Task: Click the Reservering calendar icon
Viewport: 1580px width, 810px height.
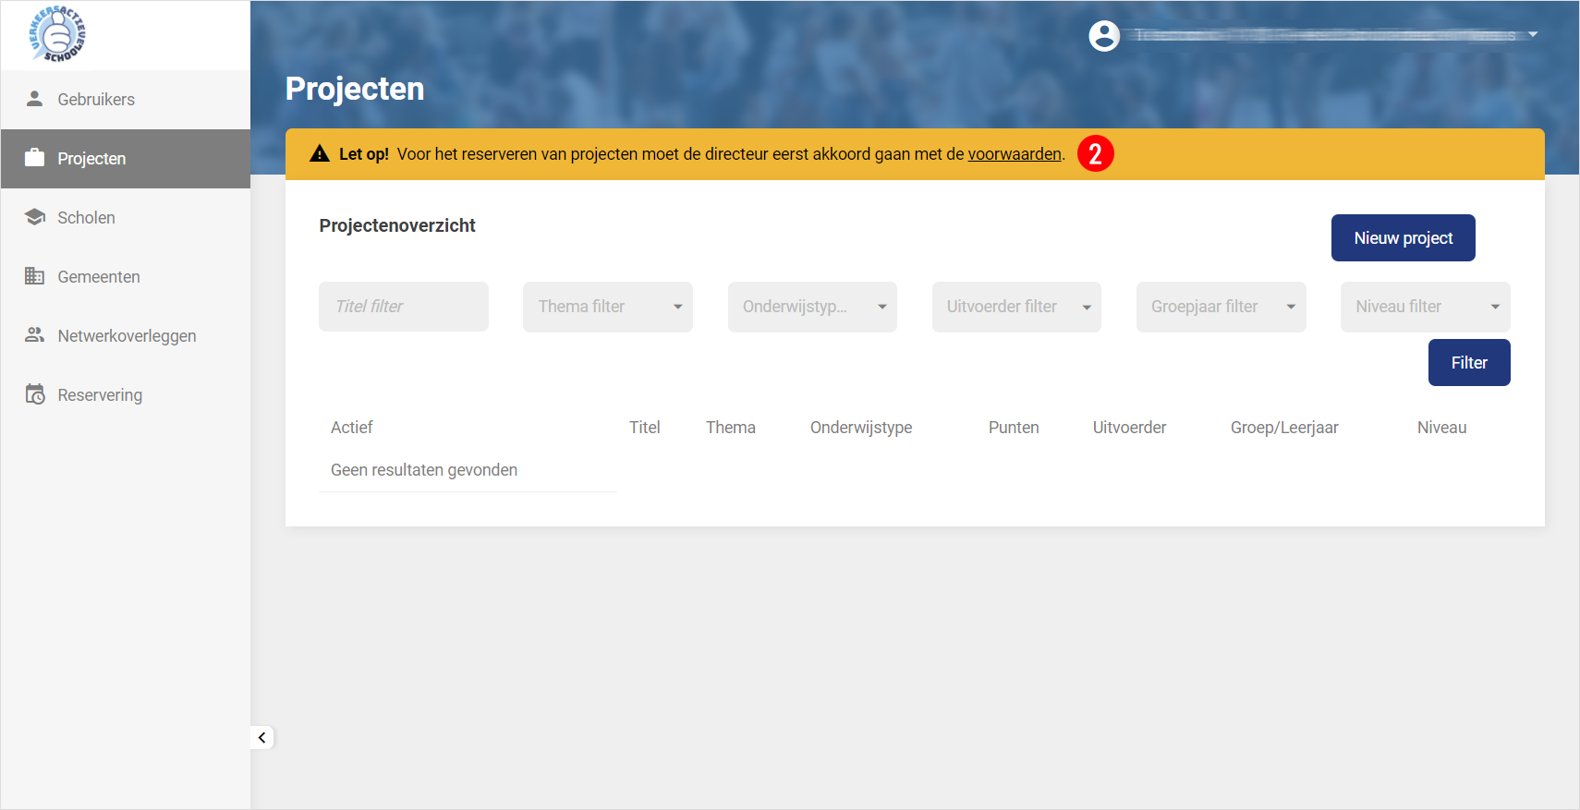Action: coord(35,394)
